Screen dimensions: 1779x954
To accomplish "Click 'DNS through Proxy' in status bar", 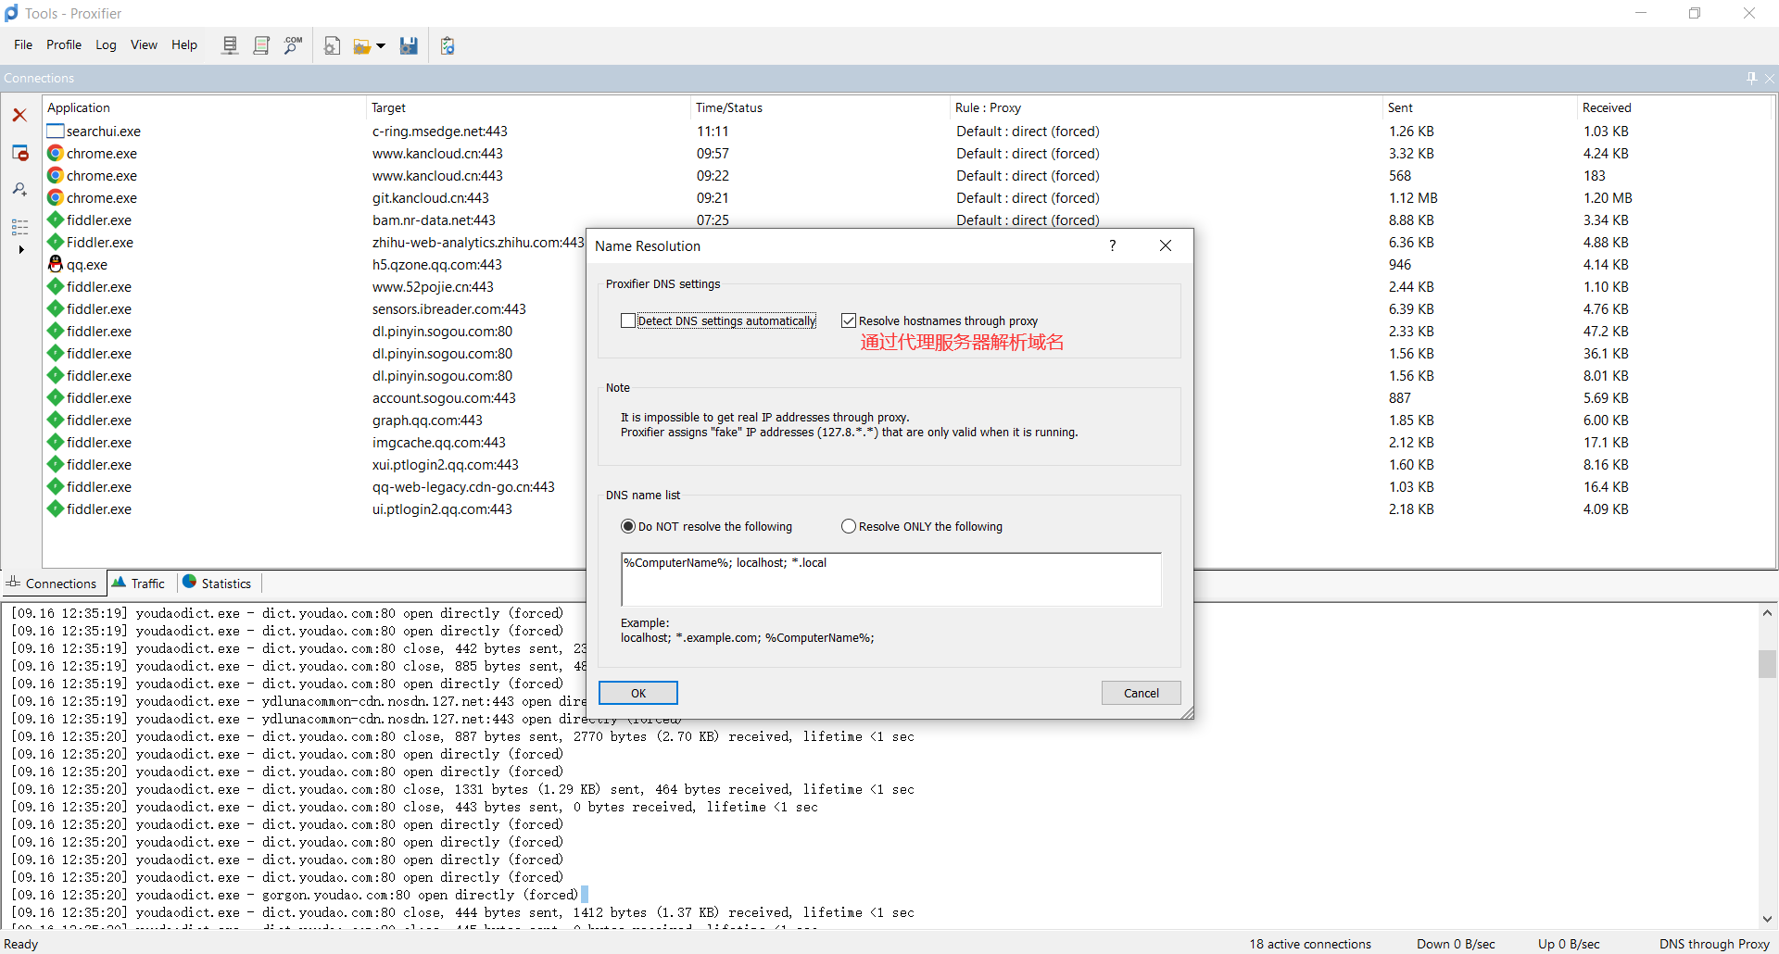I will [1714, 944].
